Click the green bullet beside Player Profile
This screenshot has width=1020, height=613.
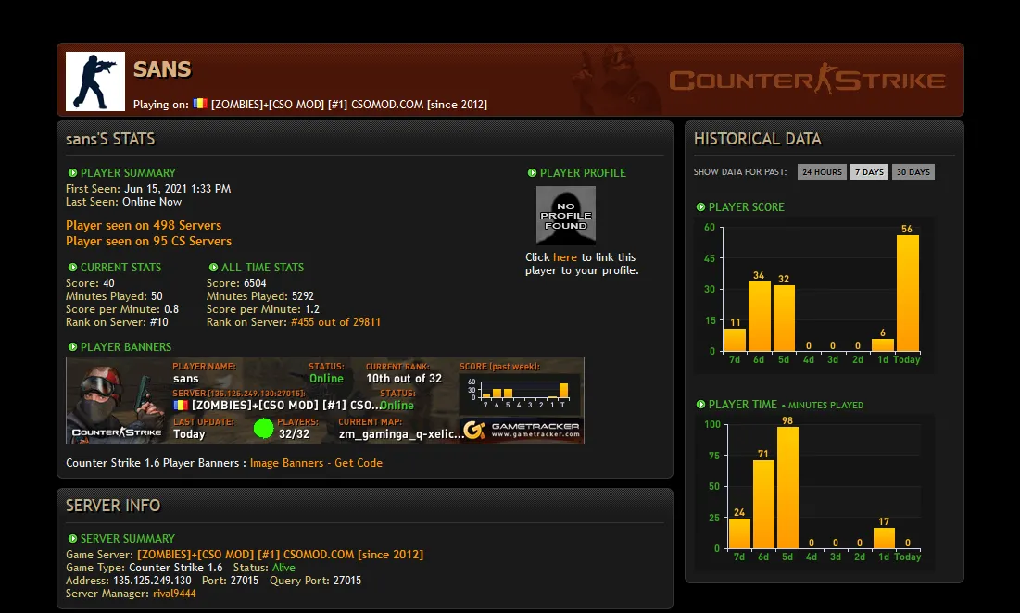pos(532,173)
